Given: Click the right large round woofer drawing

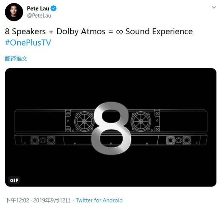Looking at the screenshot, I should (x=141, y=121).
